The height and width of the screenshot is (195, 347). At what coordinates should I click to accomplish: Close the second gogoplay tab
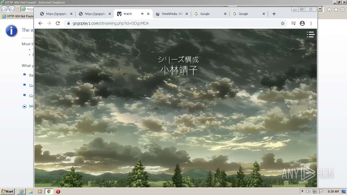coord(110,14)
